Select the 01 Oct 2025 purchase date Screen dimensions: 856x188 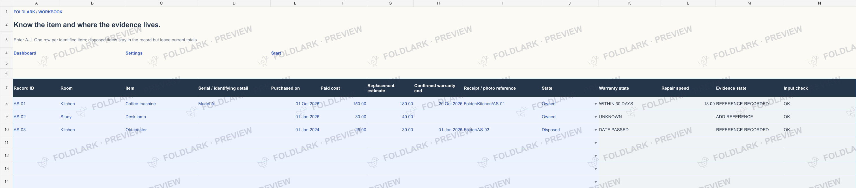(295, 104)
